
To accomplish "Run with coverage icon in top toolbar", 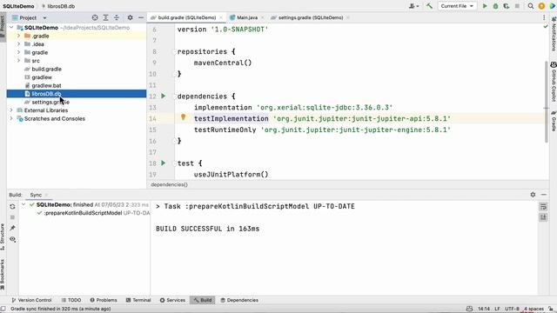I will point(507,6).
